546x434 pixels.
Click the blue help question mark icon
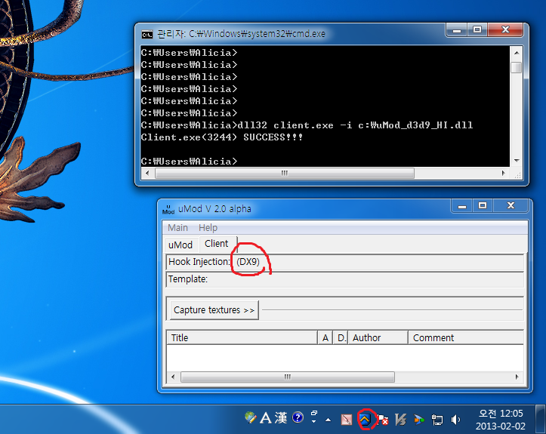coord(298,417)
